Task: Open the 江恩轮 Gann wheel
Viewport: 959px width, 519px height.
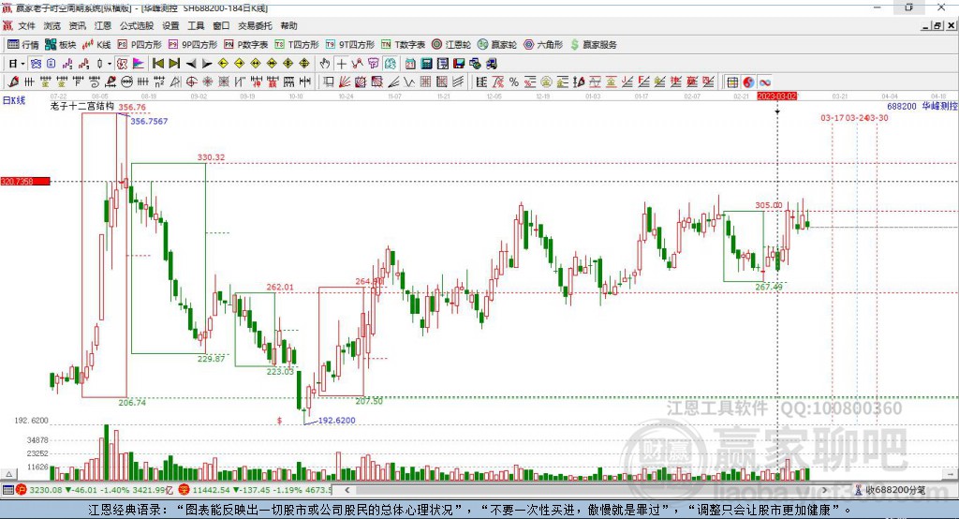Action: 451,45
